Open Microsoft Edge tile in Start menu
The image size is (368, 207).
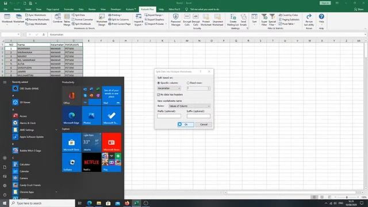[x=71, y=115]
